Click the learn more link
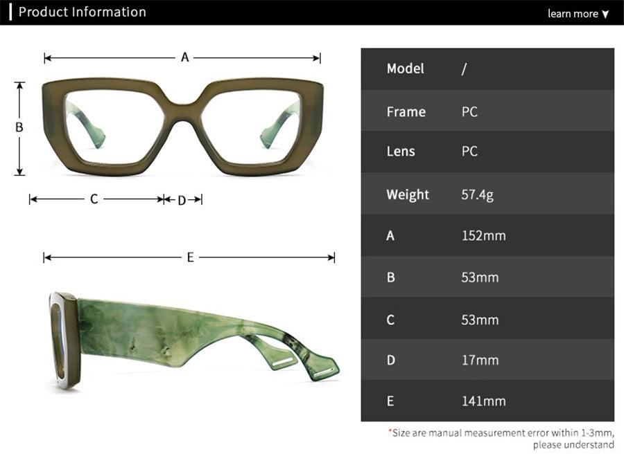This screenshot has height=465, width=624. (x=573, y=13)
